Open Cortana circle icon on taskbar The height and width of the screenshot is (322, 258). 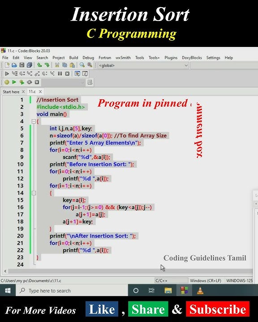coord(136,291)
